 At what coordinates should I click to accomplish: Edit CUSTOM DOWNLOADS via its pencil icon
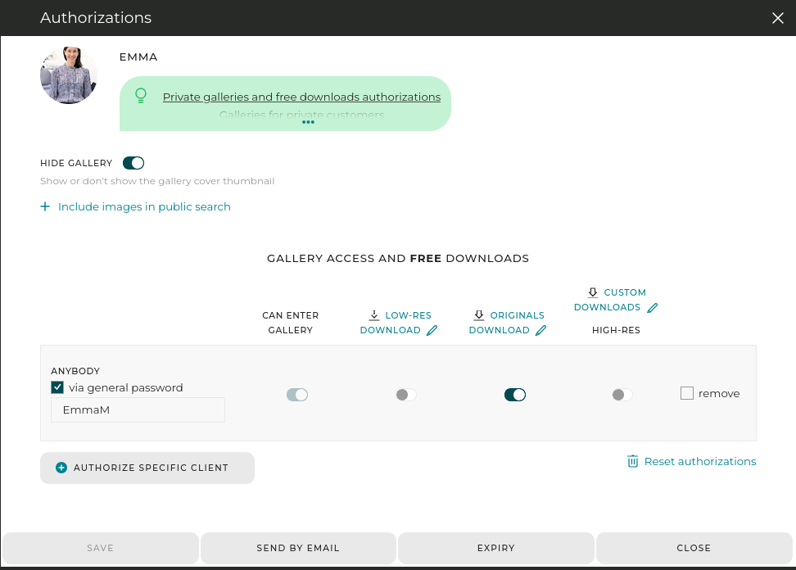[652, 307]
